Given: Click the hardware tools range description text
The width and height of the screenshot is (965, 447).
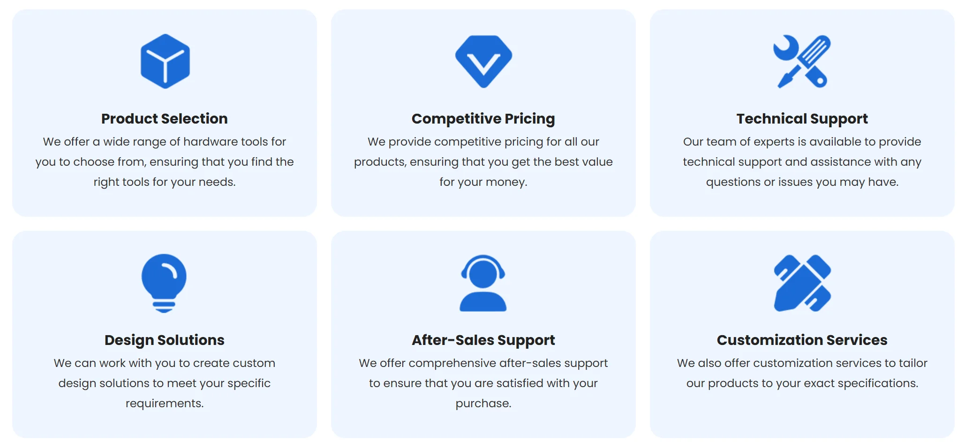Looking at the screenshot, I should (165, 162).
